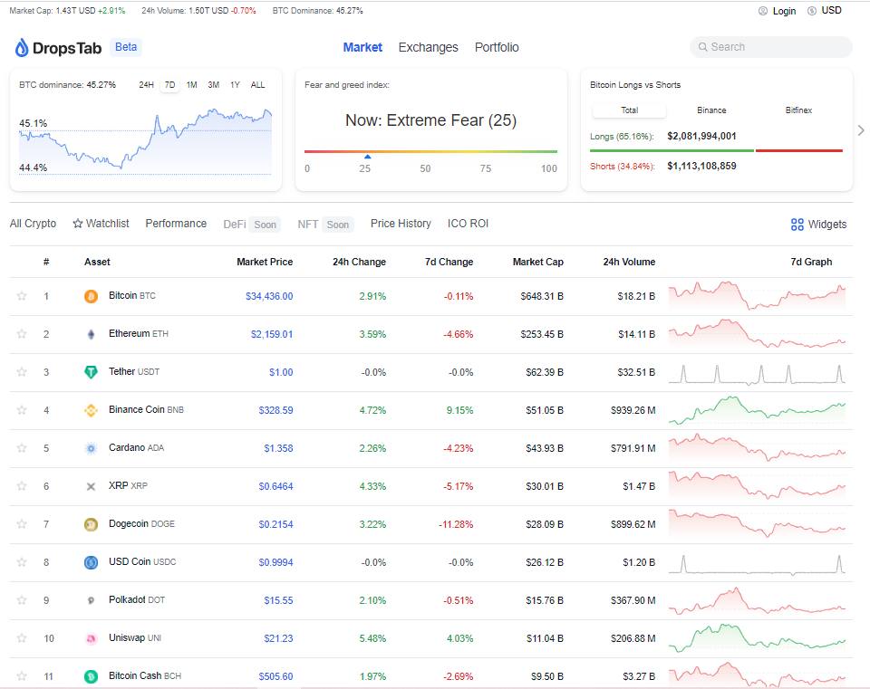
Task: Click the Dogecoin coin icon
Action: pyautogui.click(x=91, y=524)
